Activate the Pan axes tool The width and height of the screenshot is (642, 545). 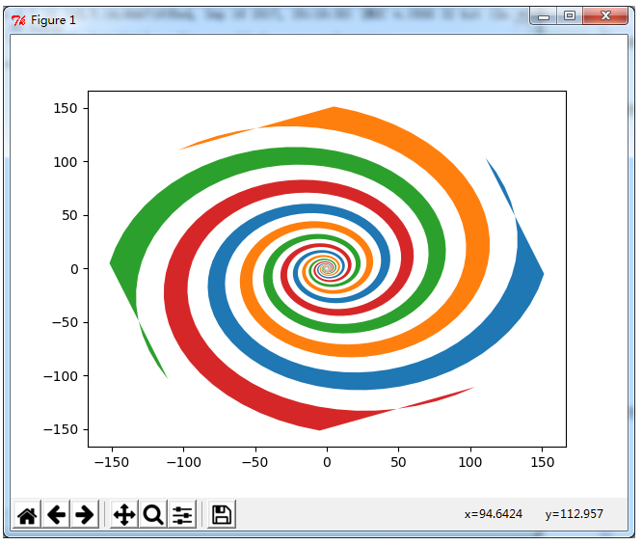click(124, 515)
